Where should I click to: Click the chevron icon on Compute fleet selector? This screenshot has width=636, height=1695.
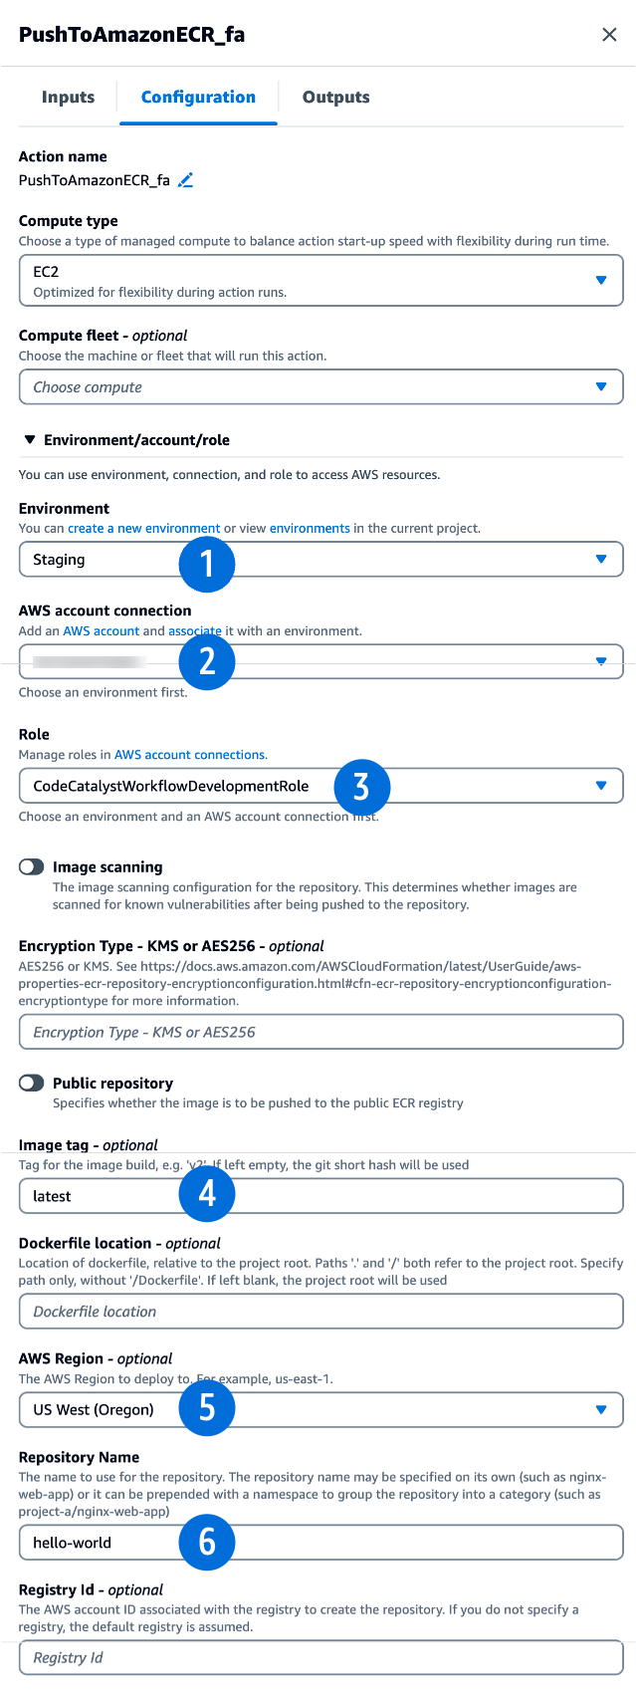click(x=601, y=386)
